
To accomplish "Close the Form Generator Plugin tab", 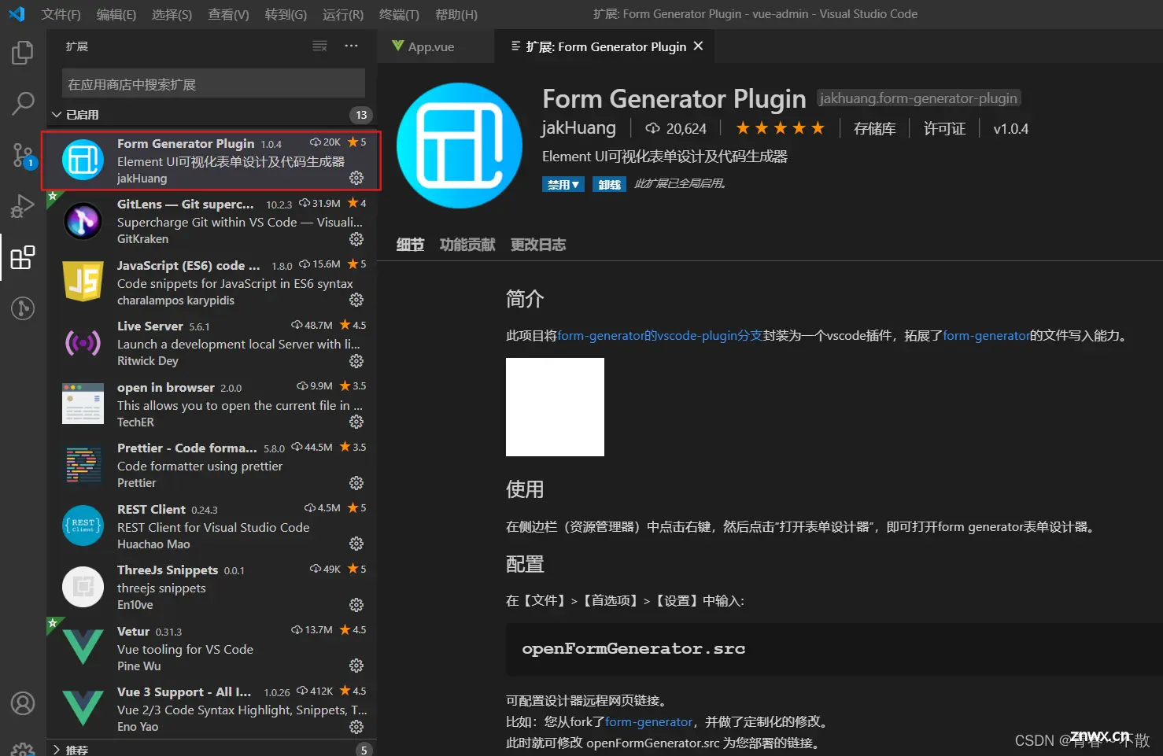I will 698,46.
